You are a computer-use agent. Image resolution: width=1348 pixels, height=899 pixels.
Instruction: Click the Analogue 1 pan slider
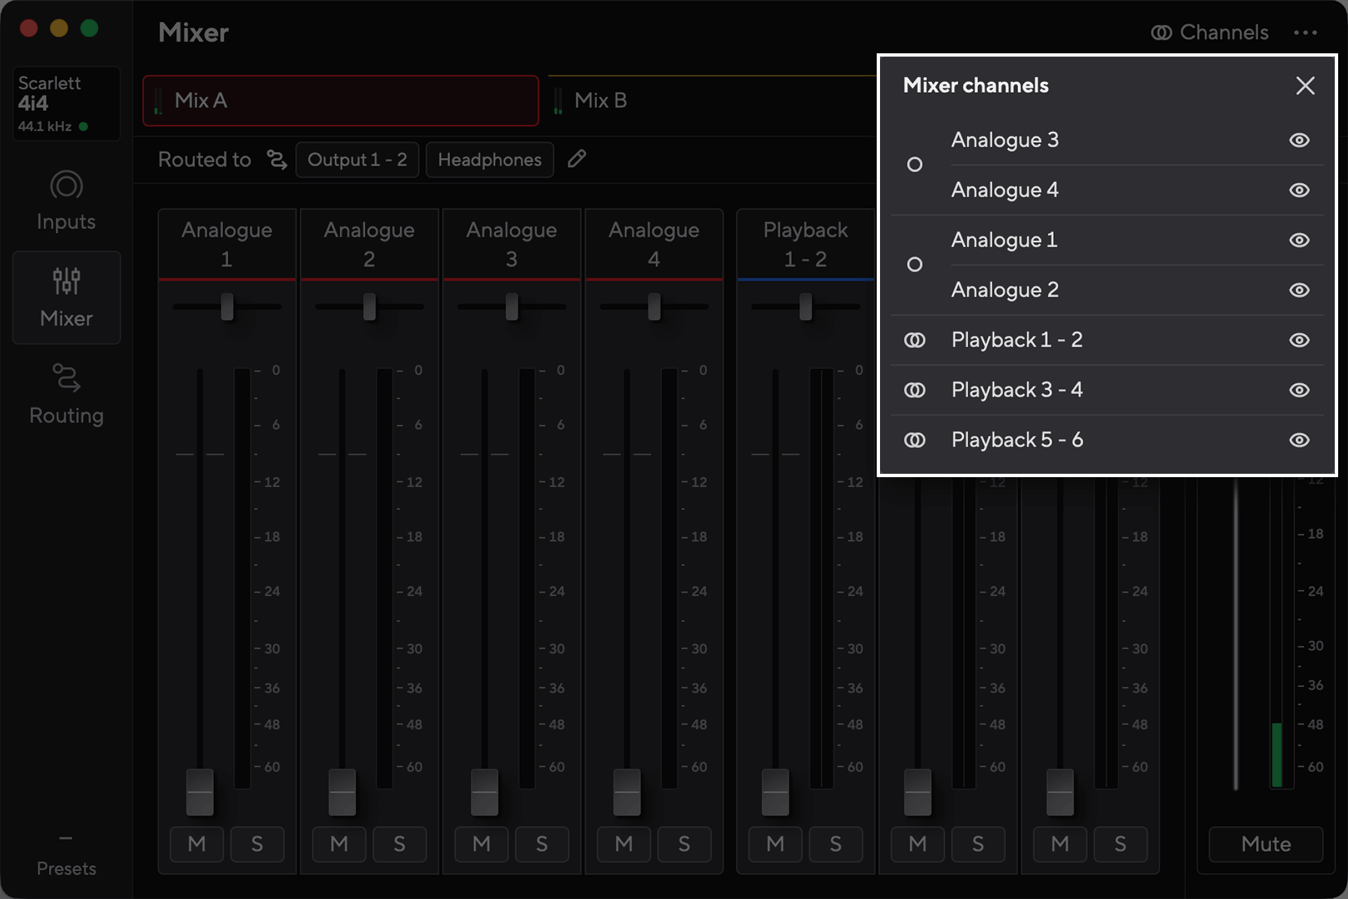[x=227, y=307]
